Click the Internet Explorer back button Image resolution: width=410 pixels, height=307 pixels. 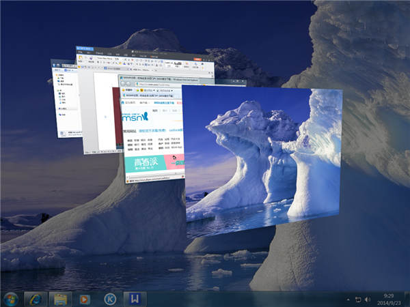click(x=123, y=83)
